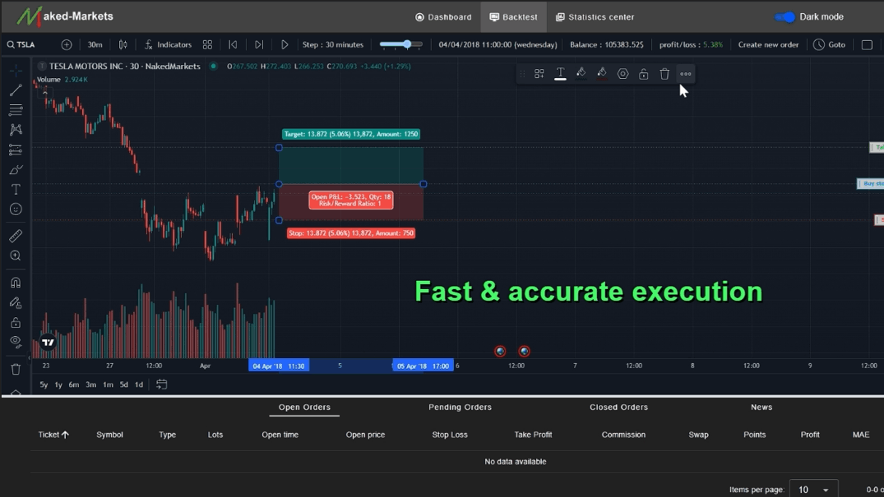The height and width of the screenshot is (497, 884).
Task: Pick the ruler measure tool
Action: (16, 237)
